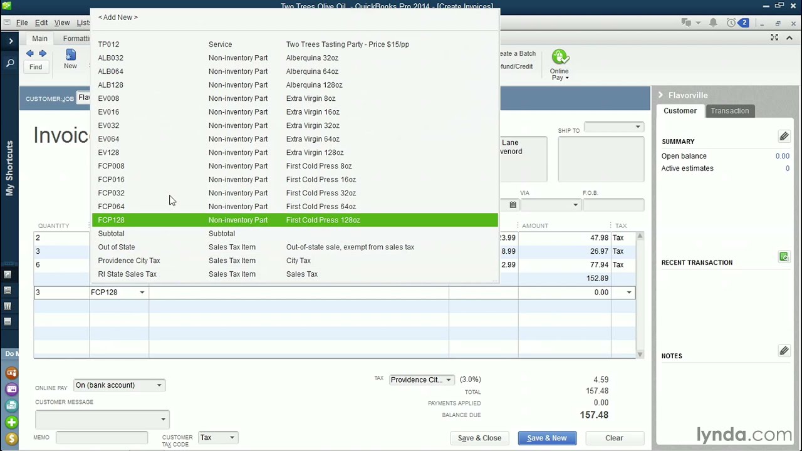Image resolution: width=802 pixels, height=451 pixels.
Task: Click the Clear button
Action: (x=614, y=438)
